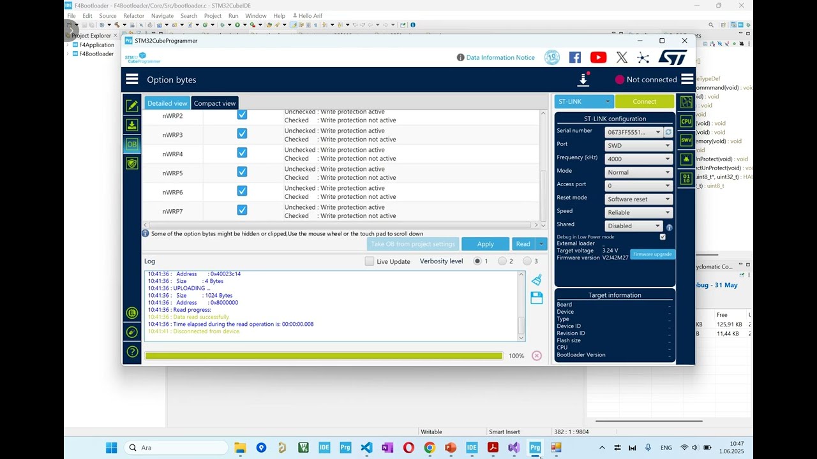Click the Apply button
Viewport: 817px width, 459px height.
485,244
